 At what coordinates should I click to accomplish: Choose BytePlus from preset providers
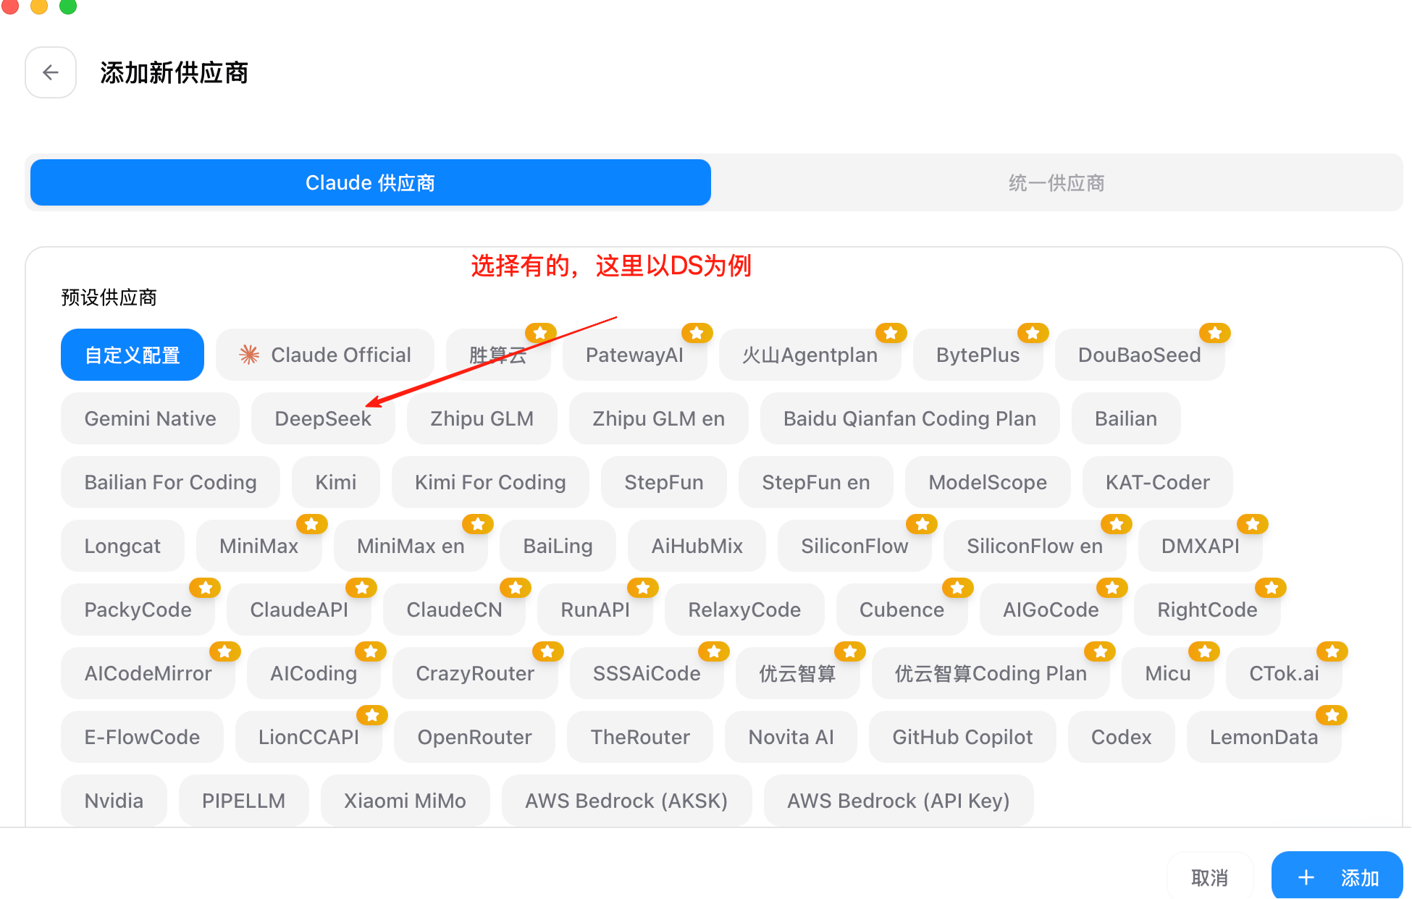point(978,355)
